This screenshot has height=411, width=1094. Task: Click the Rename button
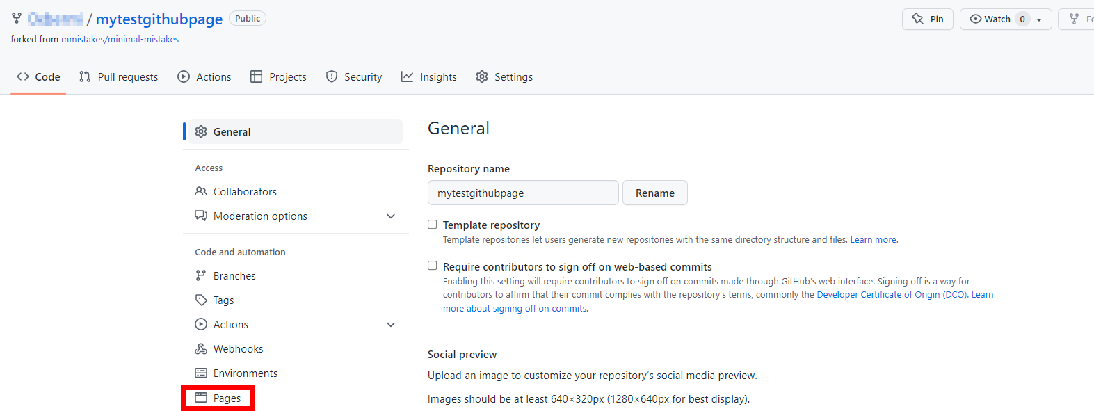(655, 193)
